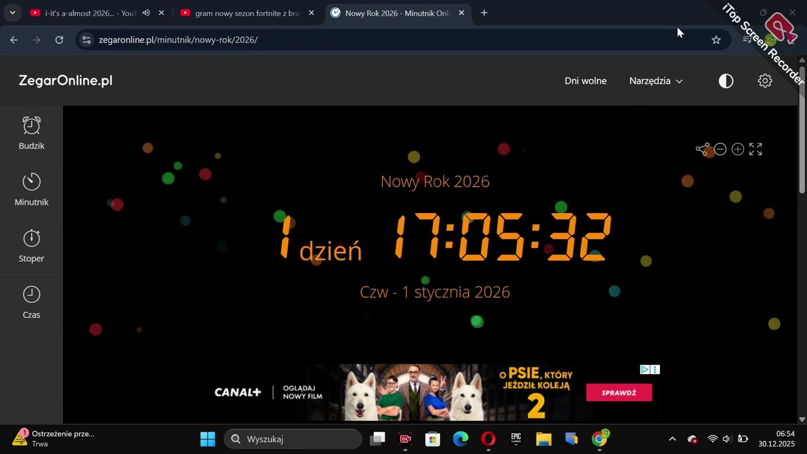The height and width of the screenshot is (454, 807).
Task: Open Epic Games Launcher from the taskbar
Action: coord(516,439)
